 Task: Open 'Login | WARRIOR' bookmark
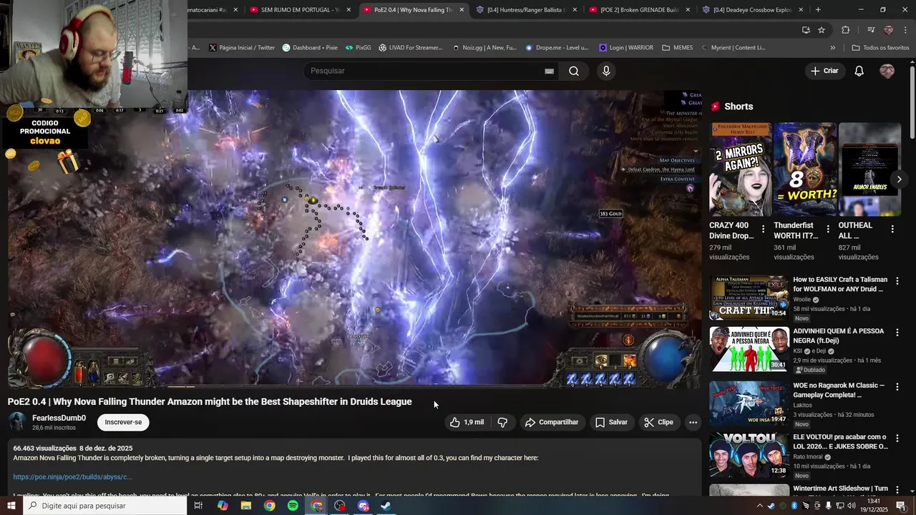[x=626, y=48]
